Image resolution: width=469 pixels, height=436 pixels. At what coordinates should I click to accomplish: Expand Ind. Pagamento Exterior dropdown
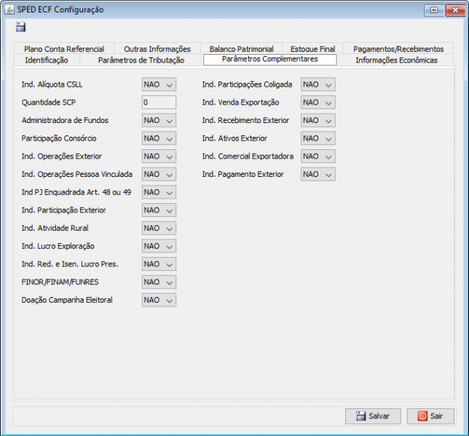tap(318, 174)
